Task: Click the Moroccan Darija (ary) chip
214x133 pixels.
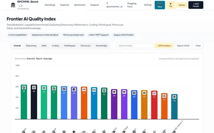Action: click(74, 35)
